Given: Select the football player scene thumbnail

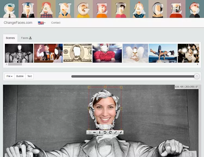Looking at the screenshot, I should click(x=107, y=53).
